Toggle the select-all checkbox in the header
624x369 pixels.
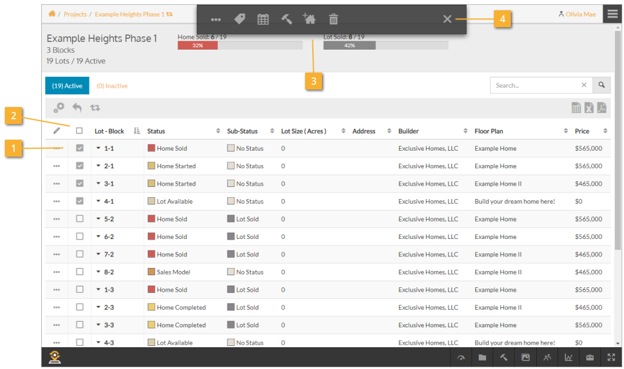coord(79,131)
